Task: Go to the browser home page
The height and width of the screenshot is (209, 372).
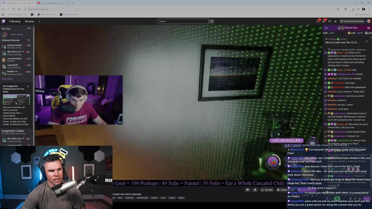Action: 19,9
